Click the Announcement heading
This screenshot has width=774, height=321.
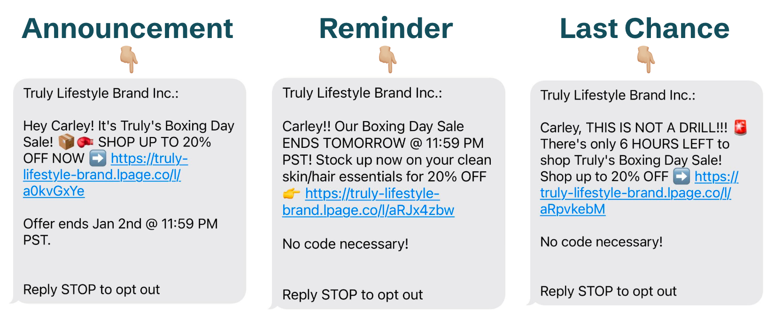click(x=127, y=29)
